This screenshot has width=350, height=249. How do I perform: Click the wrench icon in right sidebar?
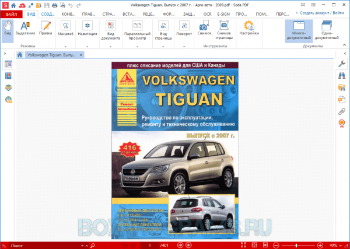click(342, 64)
